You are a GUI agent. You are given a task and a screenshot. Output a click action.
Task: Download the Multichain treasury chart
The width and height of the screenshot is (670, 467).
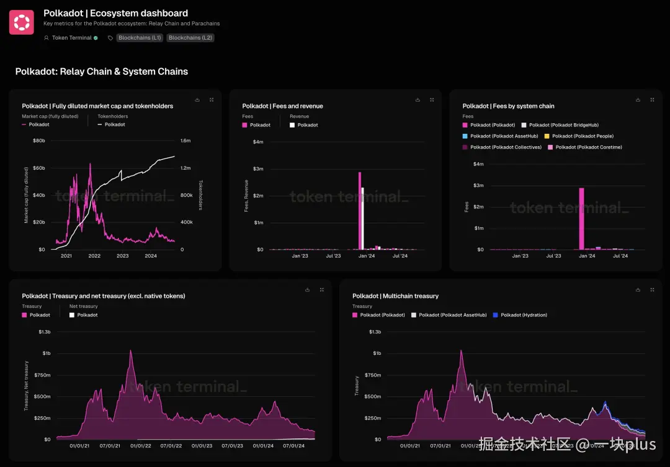pyautogui.click(x=638, y=290)
